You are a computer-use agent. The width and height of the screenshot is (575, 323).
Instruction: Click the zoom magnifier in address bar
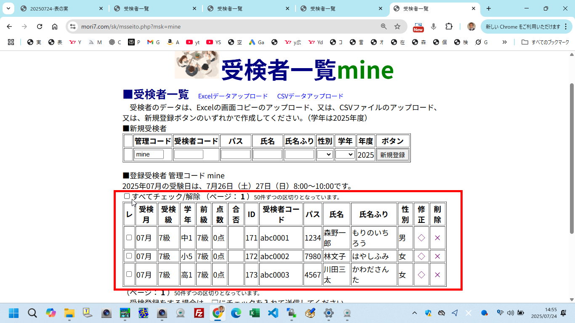(383, 26)
